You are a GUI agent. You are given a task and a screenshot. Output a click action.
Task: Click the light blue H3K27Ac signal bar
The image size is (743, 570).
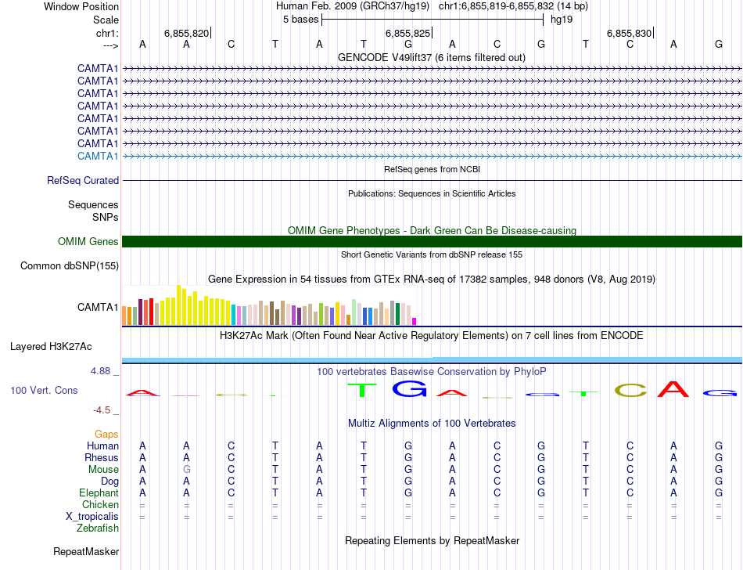432,359
